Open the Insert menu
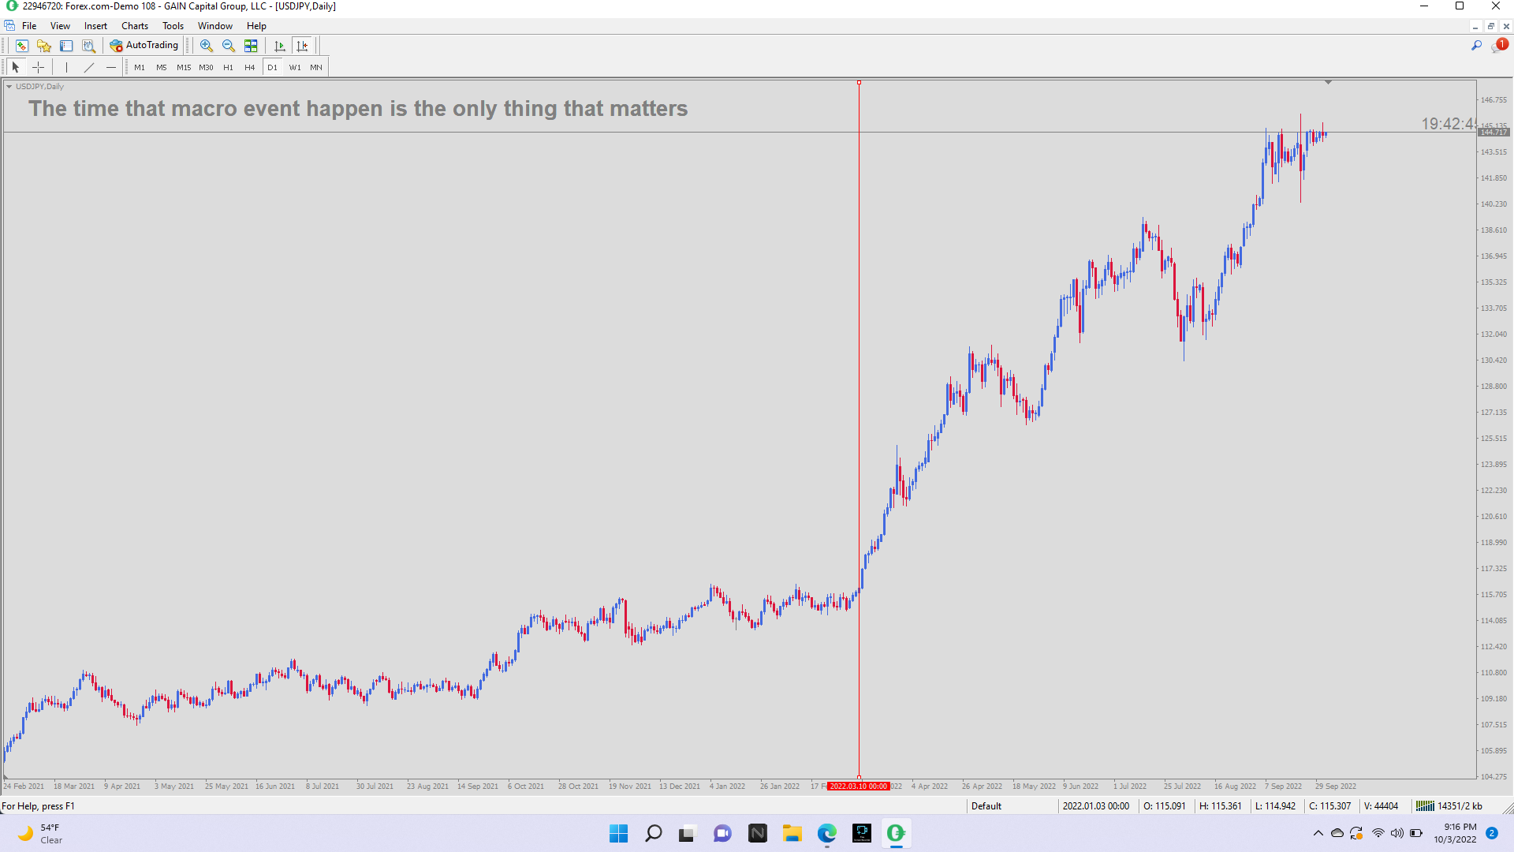The image size is (1514, 852). (95, 26)
